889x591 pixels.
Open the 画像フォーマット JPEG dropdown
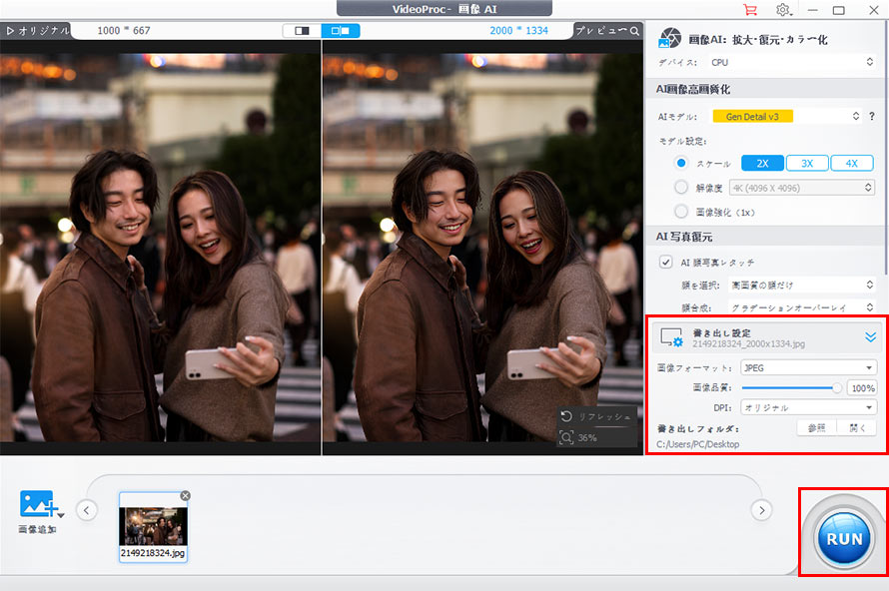(807, 367)
